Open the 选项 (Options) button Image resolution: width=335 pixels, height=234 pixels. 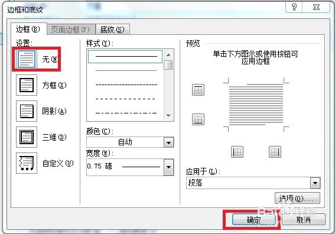(x=297, y=199)
